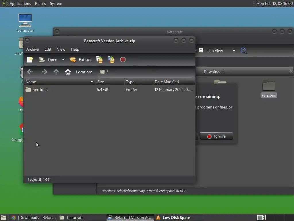Switch to the .betacraft taskbar item
294x221 pixels.
point(71,218)
